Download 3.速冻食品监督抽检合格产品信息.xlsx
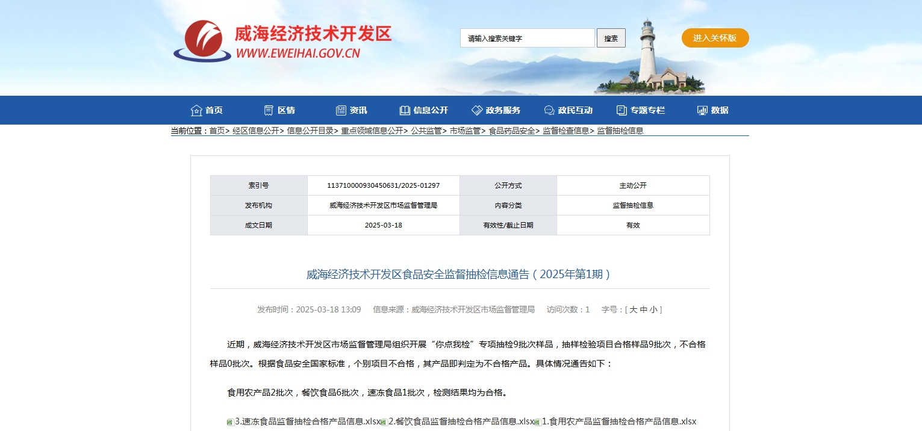The image size is (922, 431). point(308,421)
